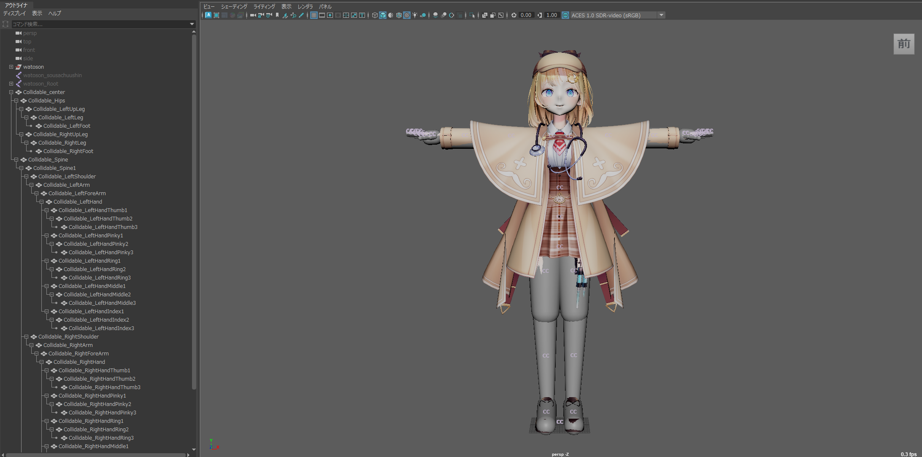
Task: Open the command search dropdown arrow
Action: pyautogui.click(x=192, y=24)
